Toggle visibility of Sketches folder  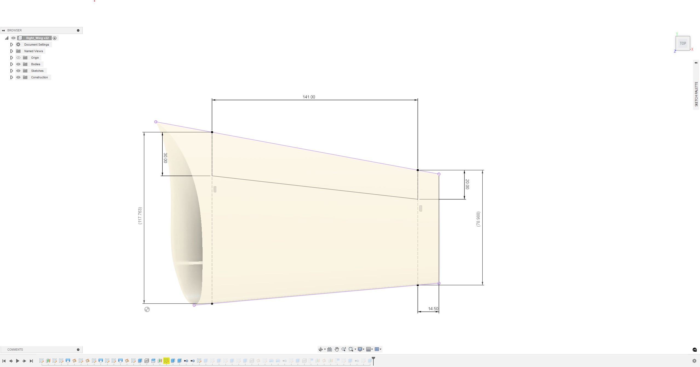pyautogui.click(x=18, y=71)
